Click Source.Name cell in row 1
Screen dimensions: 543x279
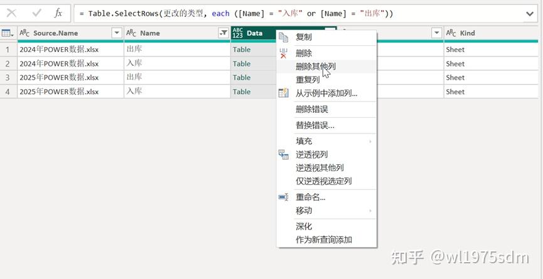(71, 50)
